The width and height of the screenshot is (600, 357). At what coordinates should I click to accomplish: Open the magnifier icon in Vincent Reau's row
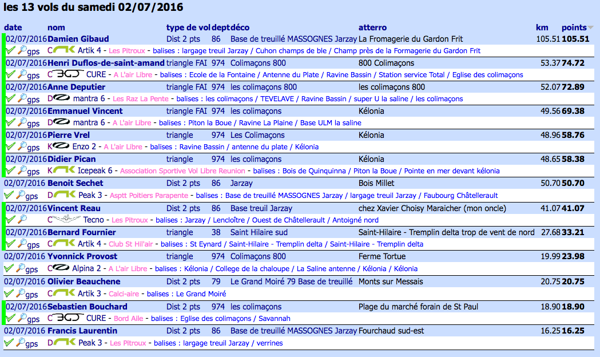click(22, 219)
